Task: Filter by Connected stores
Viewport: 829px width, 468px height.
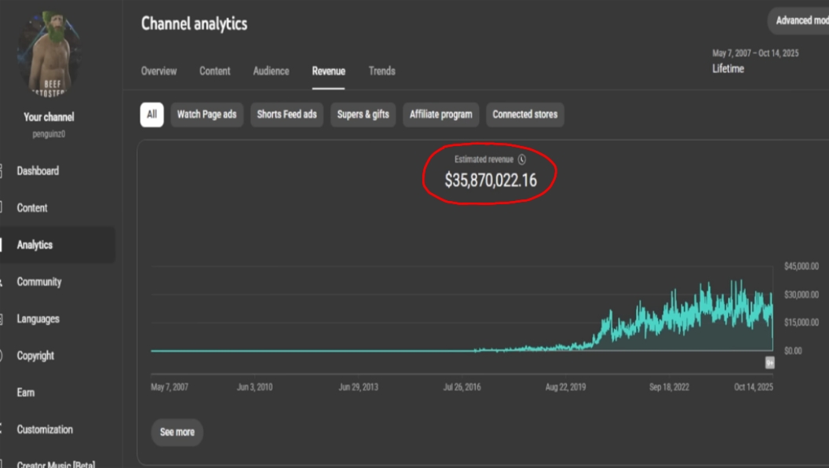Action: (x=524, y=115)
